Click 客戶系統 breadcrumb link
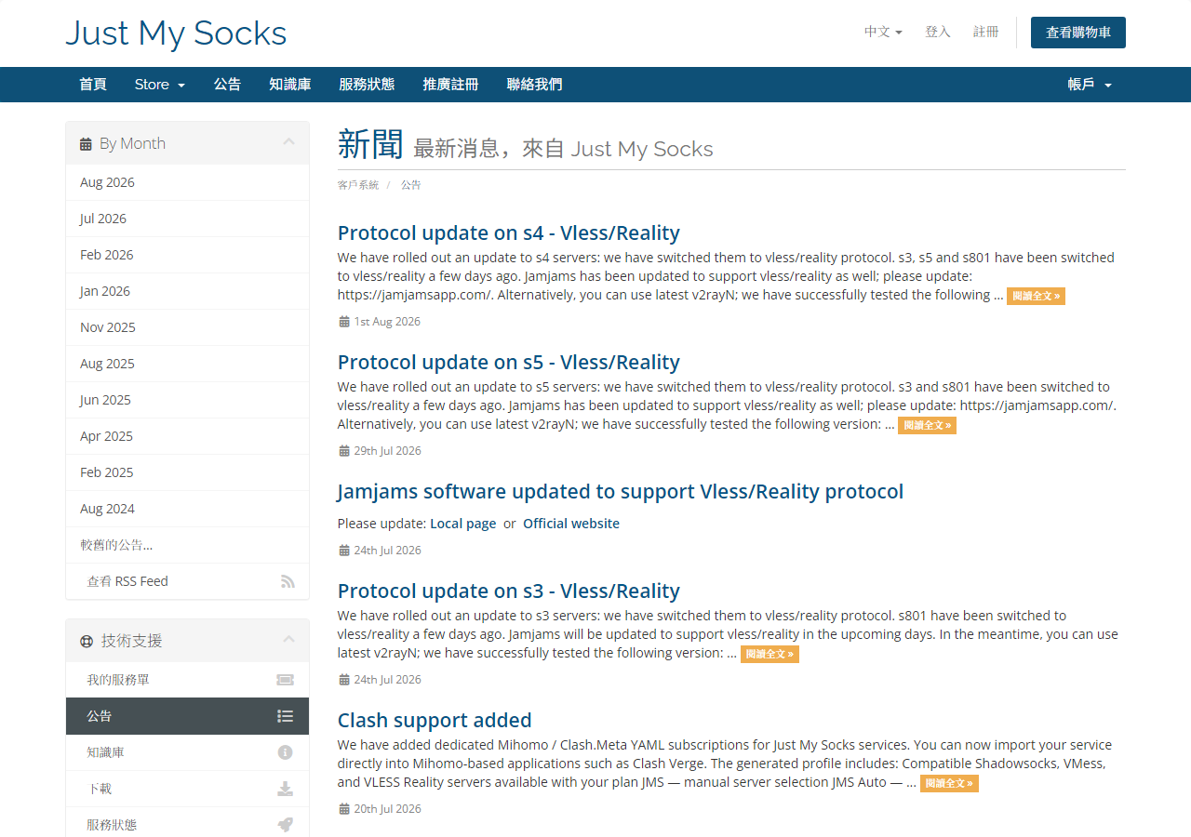Viewport: 1191px width, 837px height. (358, 185)
